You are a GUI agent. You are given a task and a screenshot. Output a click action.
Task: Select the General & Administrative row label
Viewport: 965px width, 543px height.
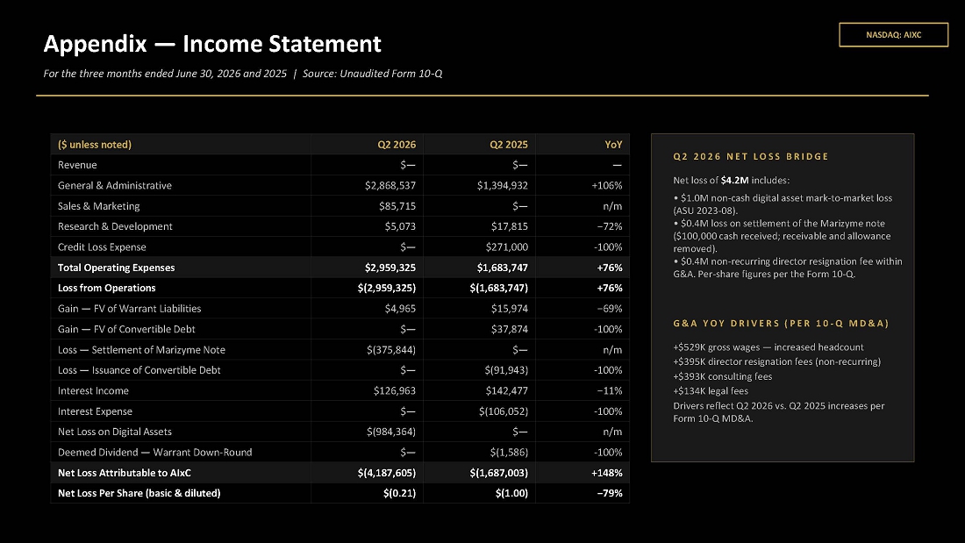click(114, 185)
